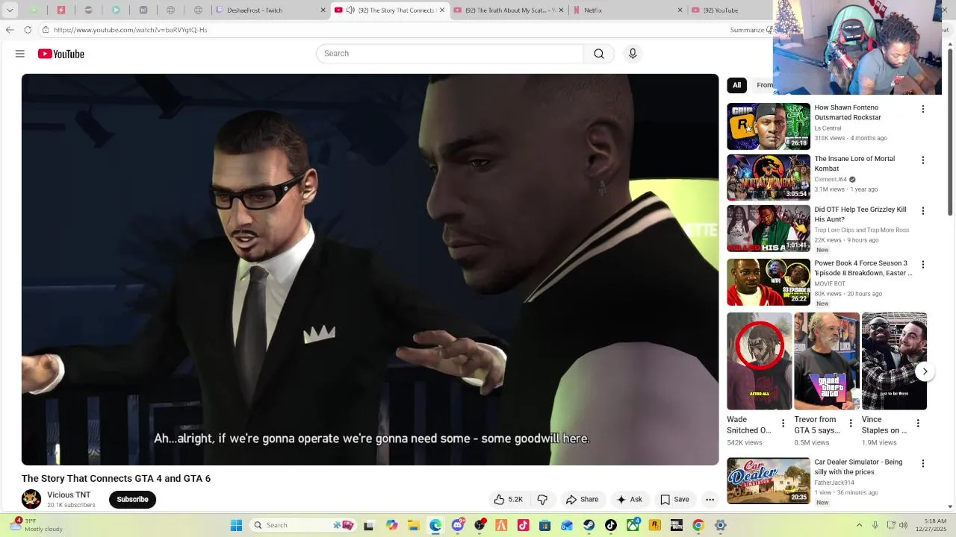
Task: Focus the YouTube search field
Action: [x=450, y=54]
